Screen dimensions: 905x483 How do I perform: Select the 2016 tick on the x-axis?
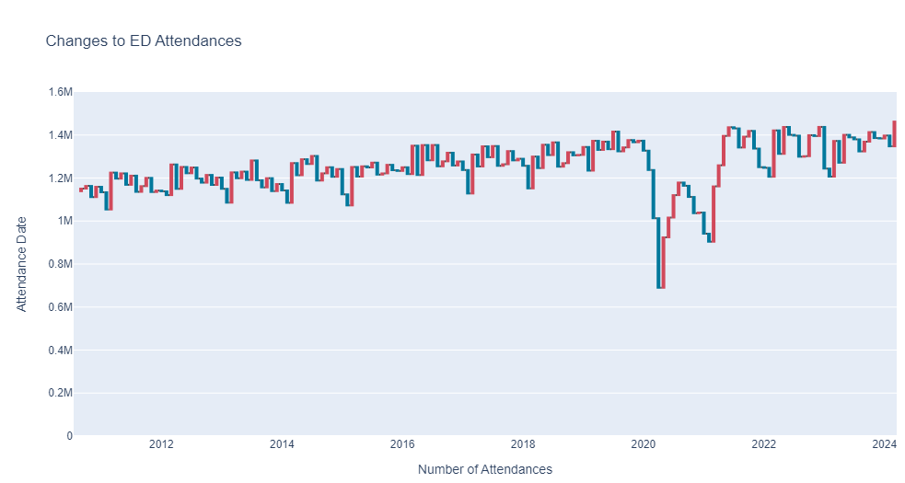coord(402,443)
